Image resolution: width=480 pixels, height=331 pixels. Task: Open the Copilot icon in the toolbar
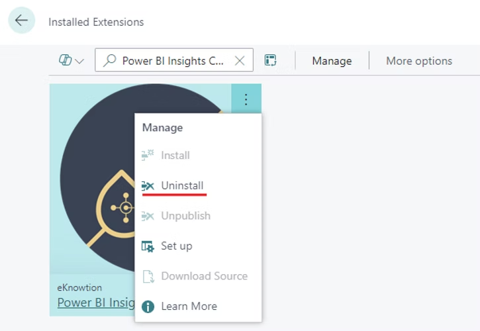(65, 61)
